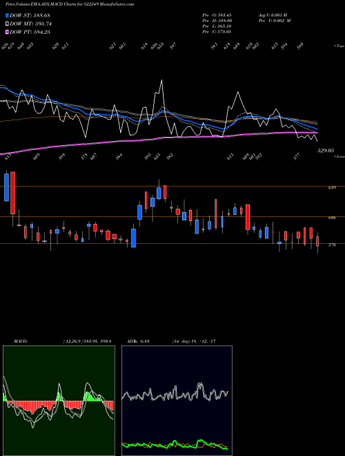Click the Pre O: 588.45 value

click(x=217, y=15)
